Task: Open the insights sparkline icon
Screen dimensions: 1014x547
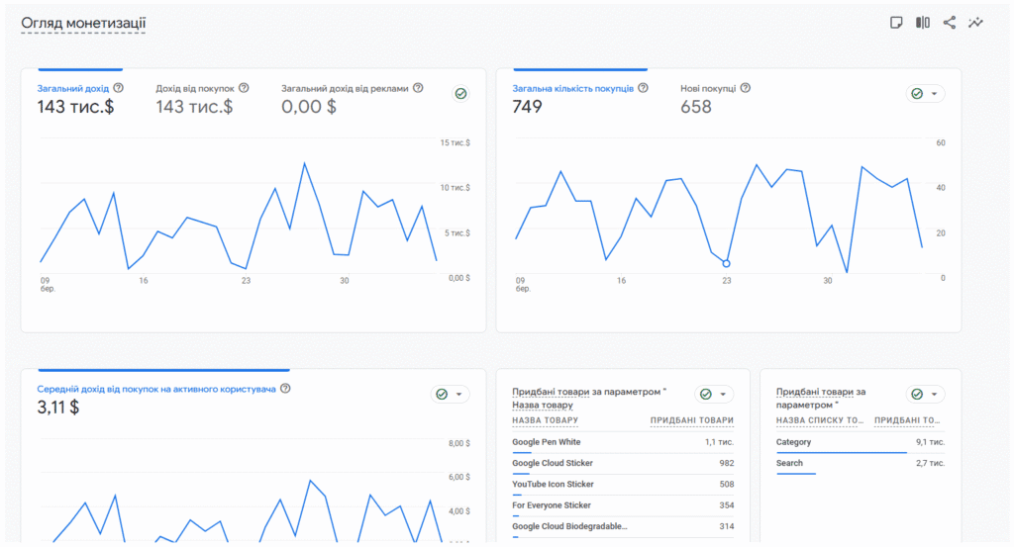Action: pos(975,23)
